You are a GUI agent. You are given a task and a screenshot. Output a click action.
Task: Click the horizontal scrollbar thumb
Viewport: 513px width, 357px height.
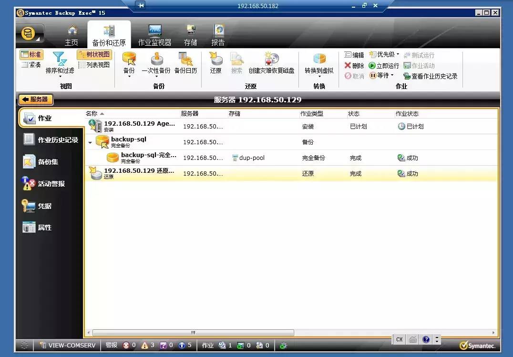pos(194,333)
